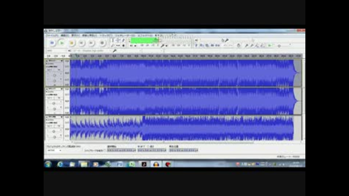Viewport: 349px width, 196px height.
Task: Skip to end of the project
Action: pyautogui.click(x=91, y=43)
